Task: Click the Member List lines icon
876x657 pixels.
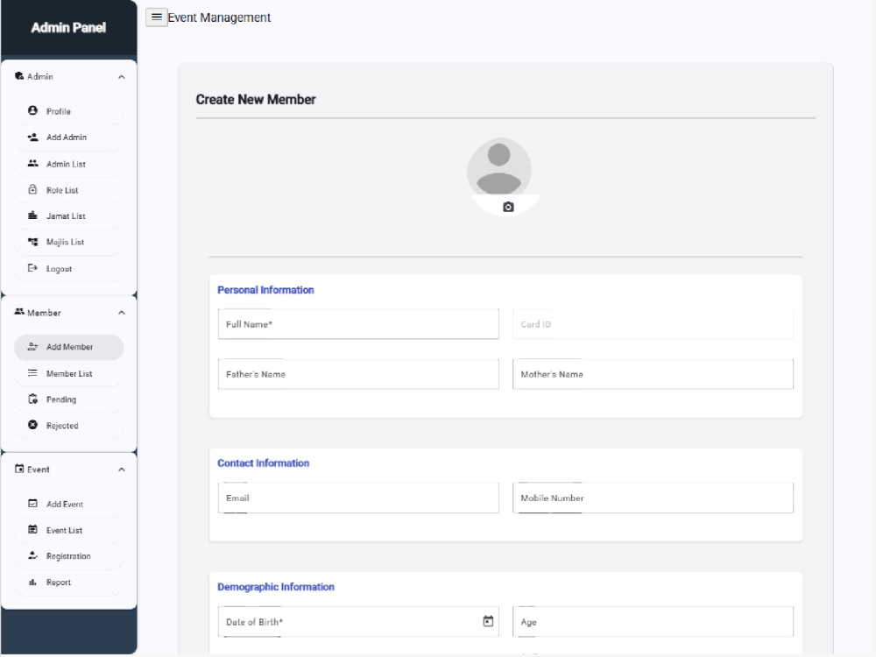Action: pyautogui.click(x=33, y=372)
